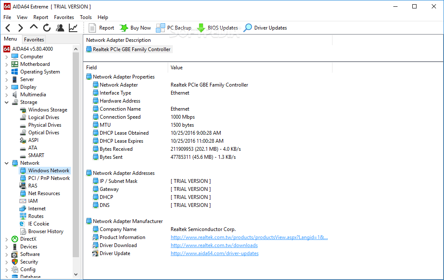Expand the Operating System node
The image size is (444, 280).
pyautogui.click(x=6, y=72)
